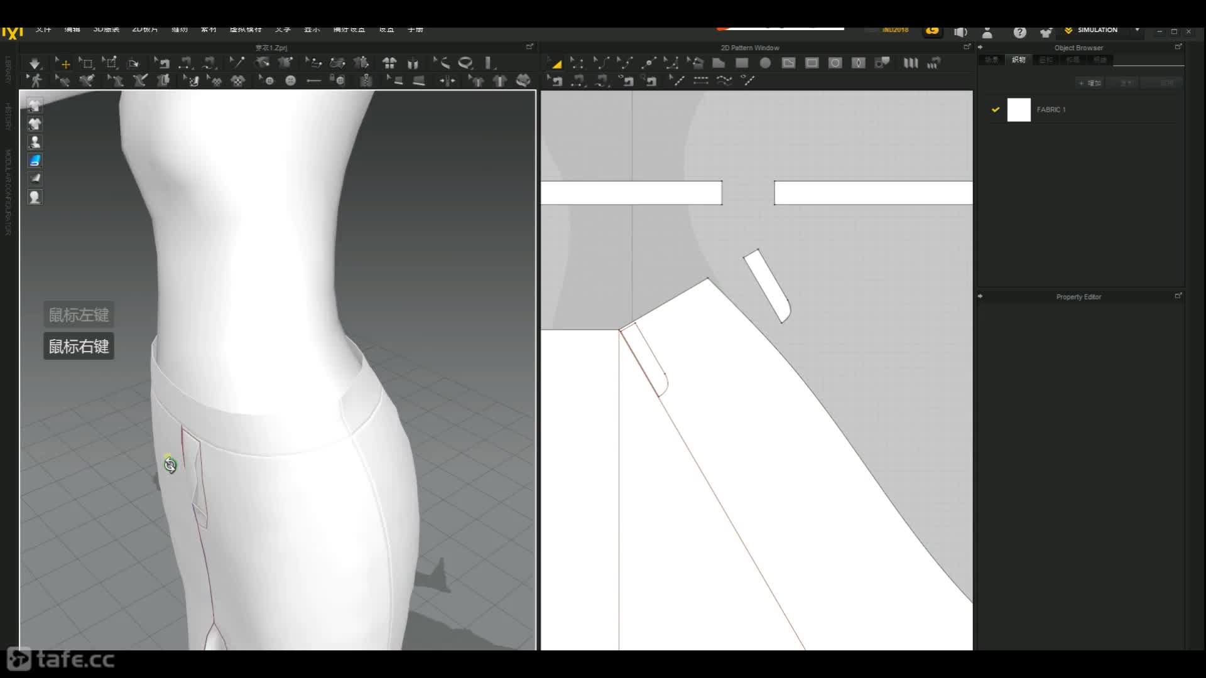The image size is (1206, 678).
Task: Click the white FABRIC 1 color swatch
Action: (1019, 110)
